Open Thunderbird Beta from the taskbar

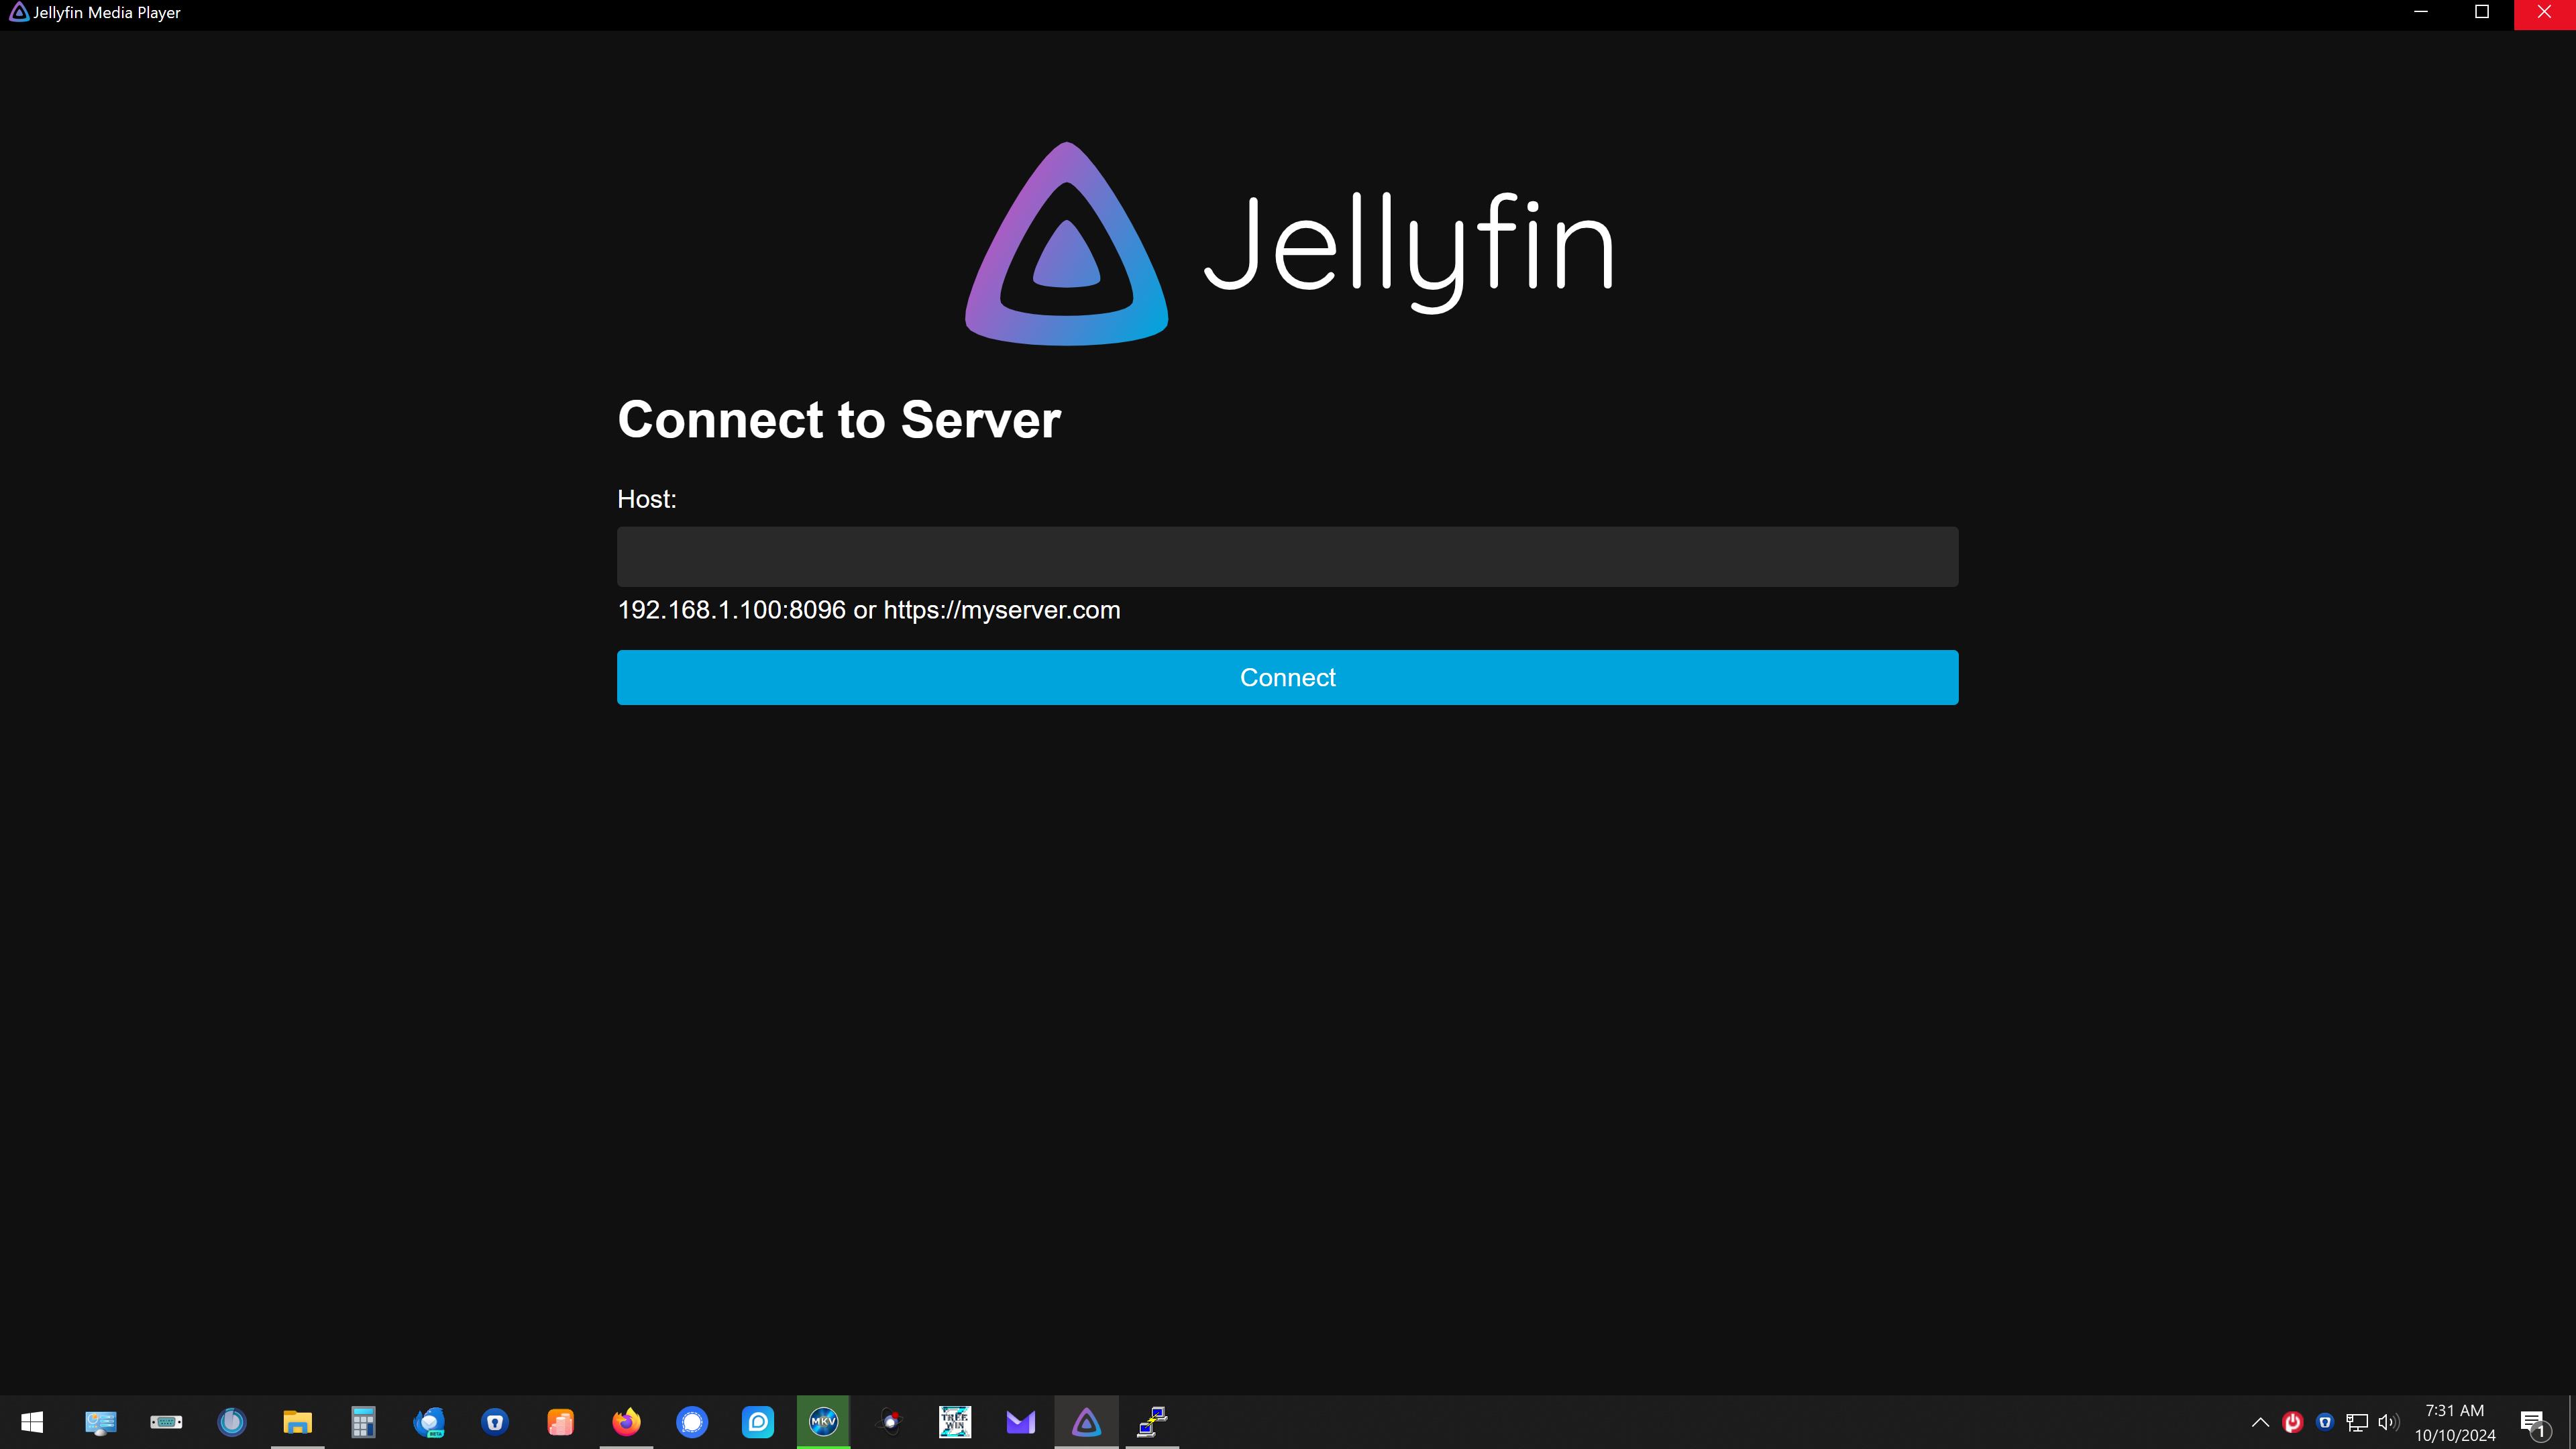[429, 1421]
